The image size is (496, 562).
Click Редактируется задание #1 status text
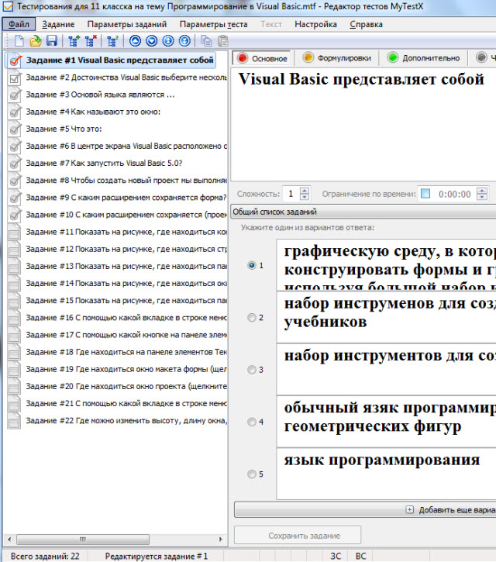click(157, 557)
